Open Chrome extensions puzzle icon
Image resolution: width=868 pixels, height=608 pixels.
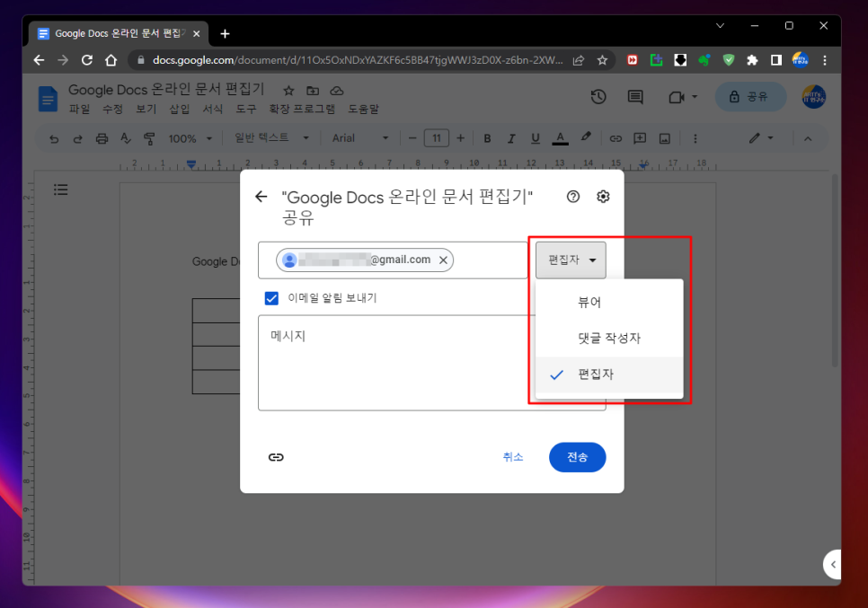(752, 60)
